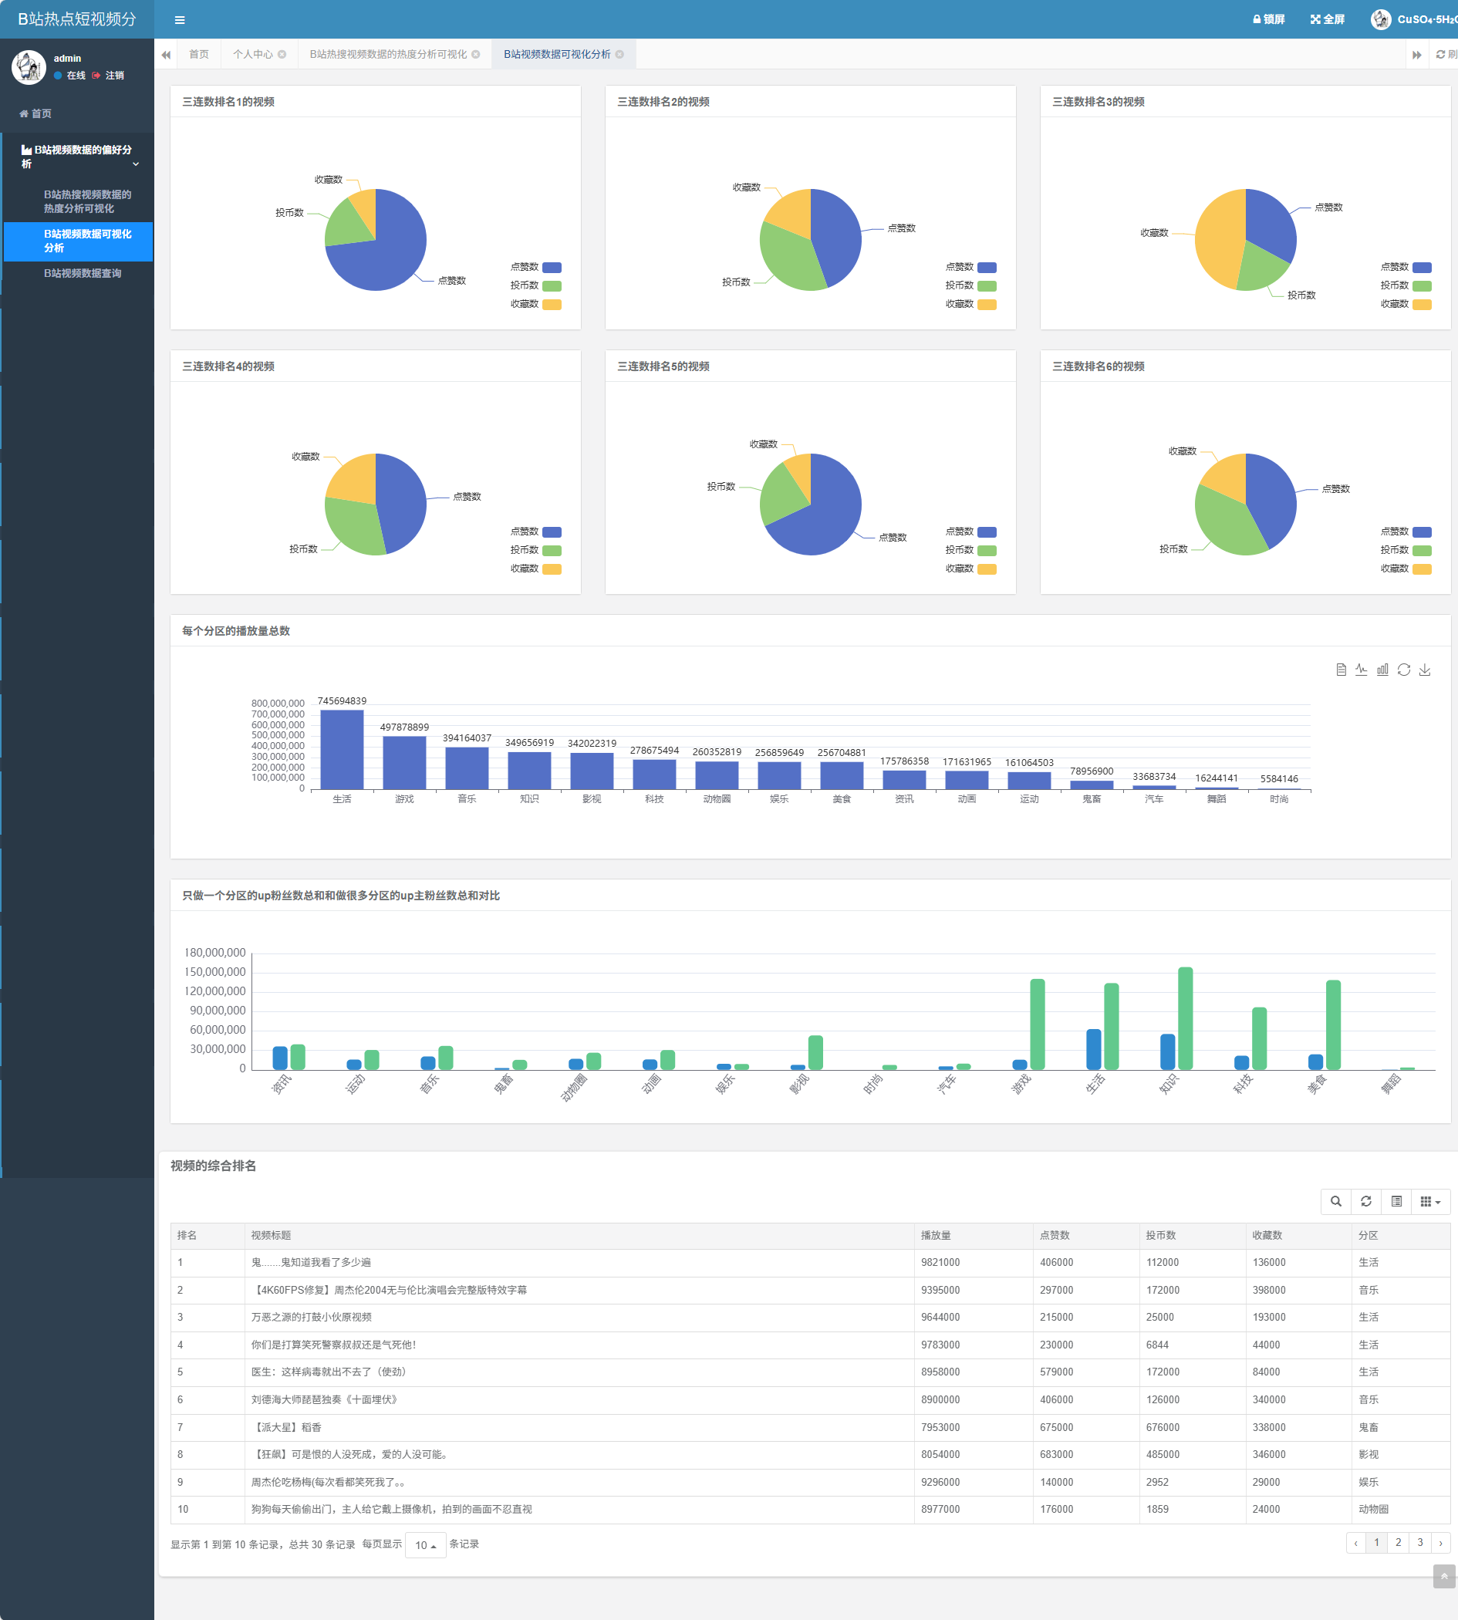The width and height of the screenshot is (1458, 1620).
Task: Switch to the B站热搜视频数据的热度分析可视化 tab
Action: point(388,55)
